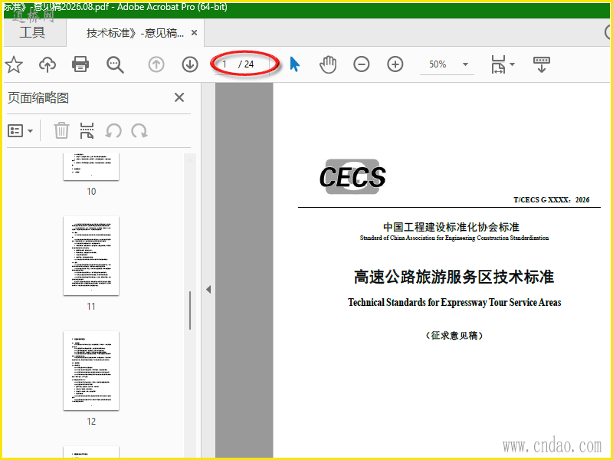Close the 技术标准》-意见稿 document tab
Image resolution: width=613 pixels, height=460 pixels.
pos(194,33)
